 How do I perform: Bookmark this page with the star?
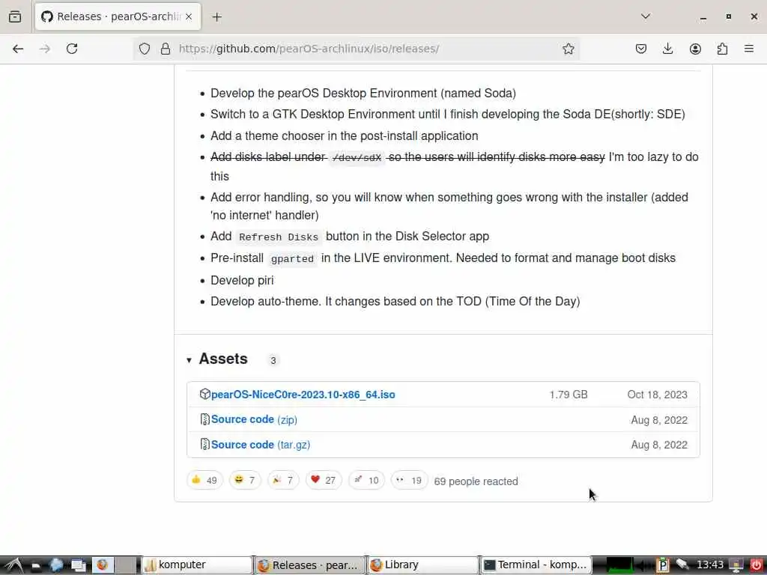568,49
